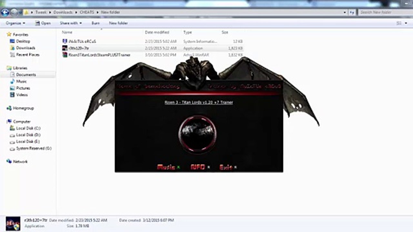Create a folder with the New folder toolbar button

118,23
